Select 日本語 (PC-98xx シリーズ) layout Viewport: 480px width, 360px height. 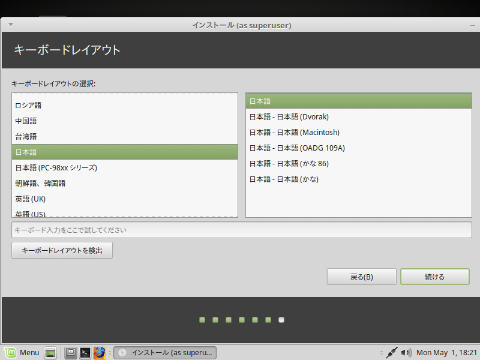[x=125, y=168]
